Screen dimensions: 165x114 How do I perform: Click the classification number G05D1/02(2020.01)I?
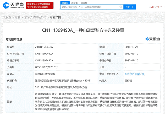(47, 67)
